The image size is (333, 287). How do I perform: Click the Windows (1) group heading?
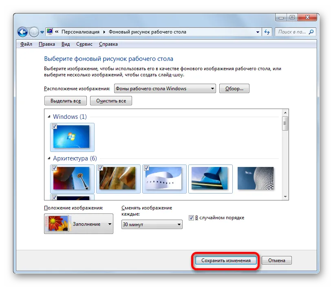coord(70,117)
